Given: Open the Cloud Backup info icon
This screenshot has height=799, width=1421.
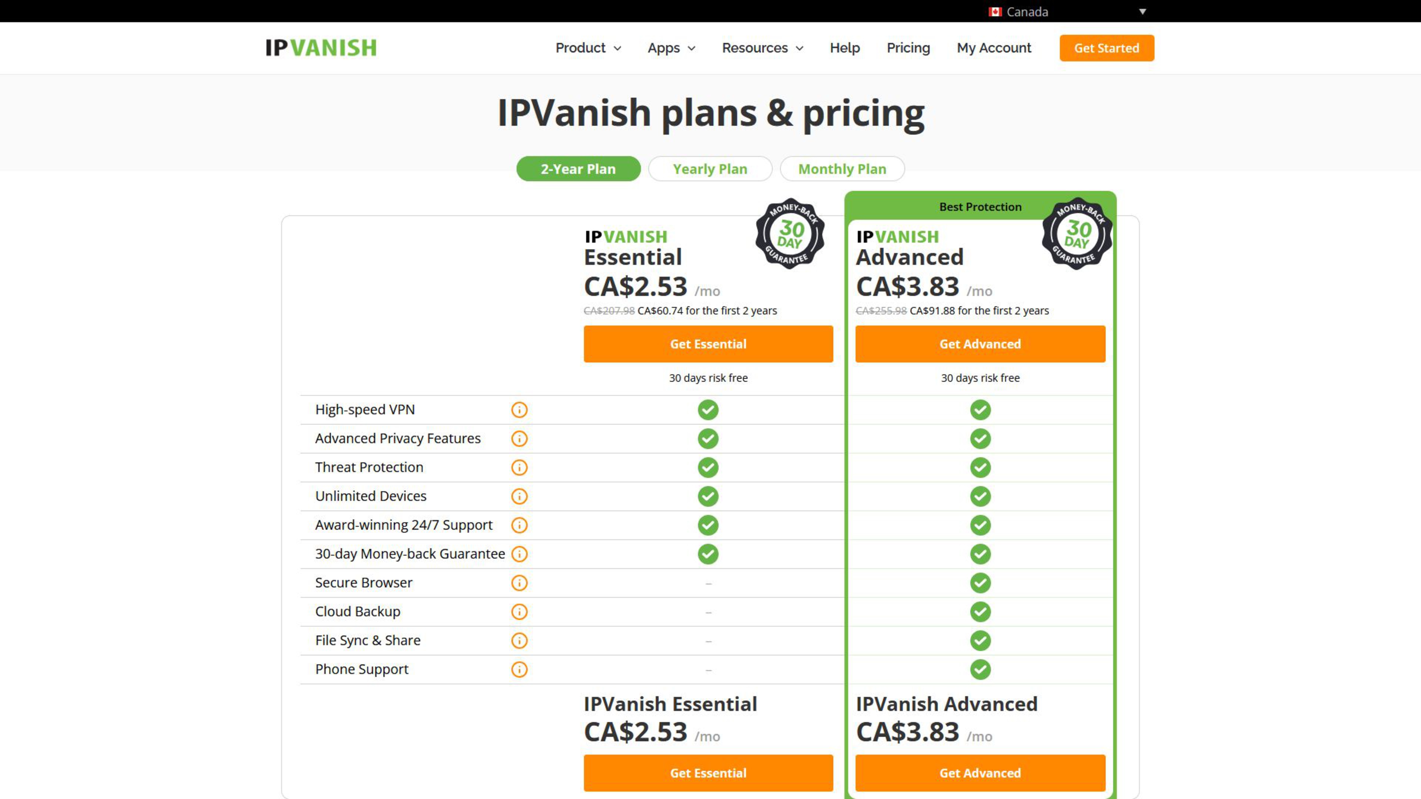Looking at the screenshot, I should coord(519,611).
